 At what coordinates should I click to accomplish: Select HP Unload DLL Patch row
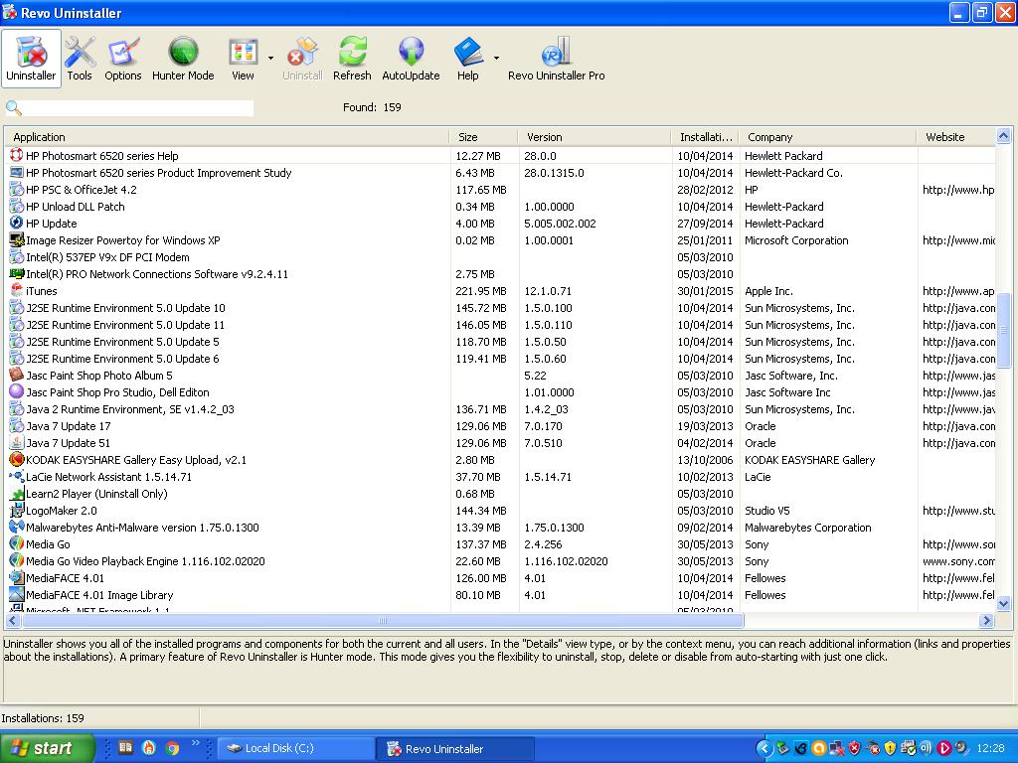click(x=76, y=207)
